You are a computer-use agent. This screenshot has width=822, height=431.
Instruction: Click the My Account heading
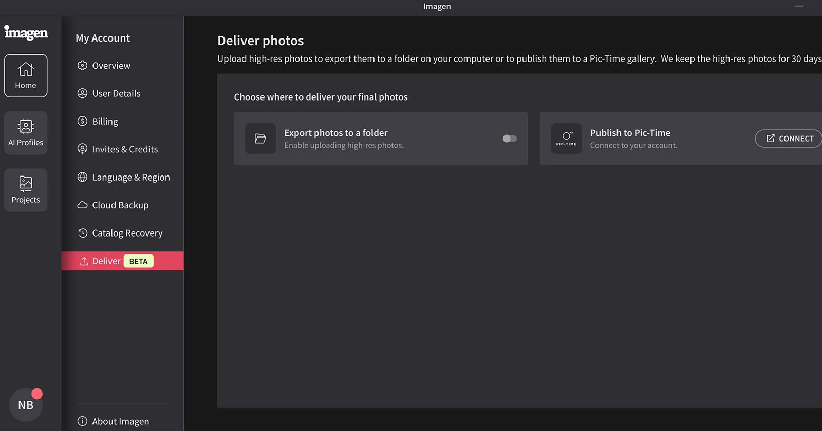(x=103, y=38)
